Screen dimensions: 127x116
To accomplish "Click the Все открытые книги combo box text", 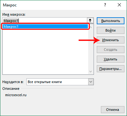I will click(45, 82).
